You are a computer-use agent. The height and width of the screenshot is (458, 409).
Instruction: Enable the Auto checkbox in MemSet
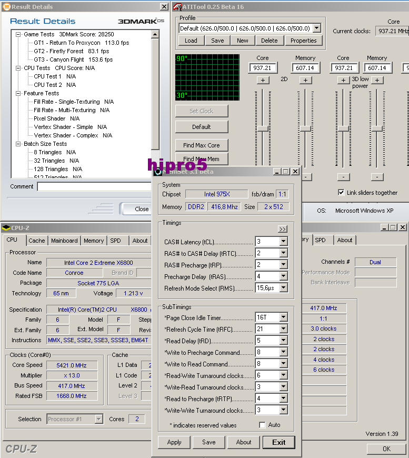[x=262, y=425]
